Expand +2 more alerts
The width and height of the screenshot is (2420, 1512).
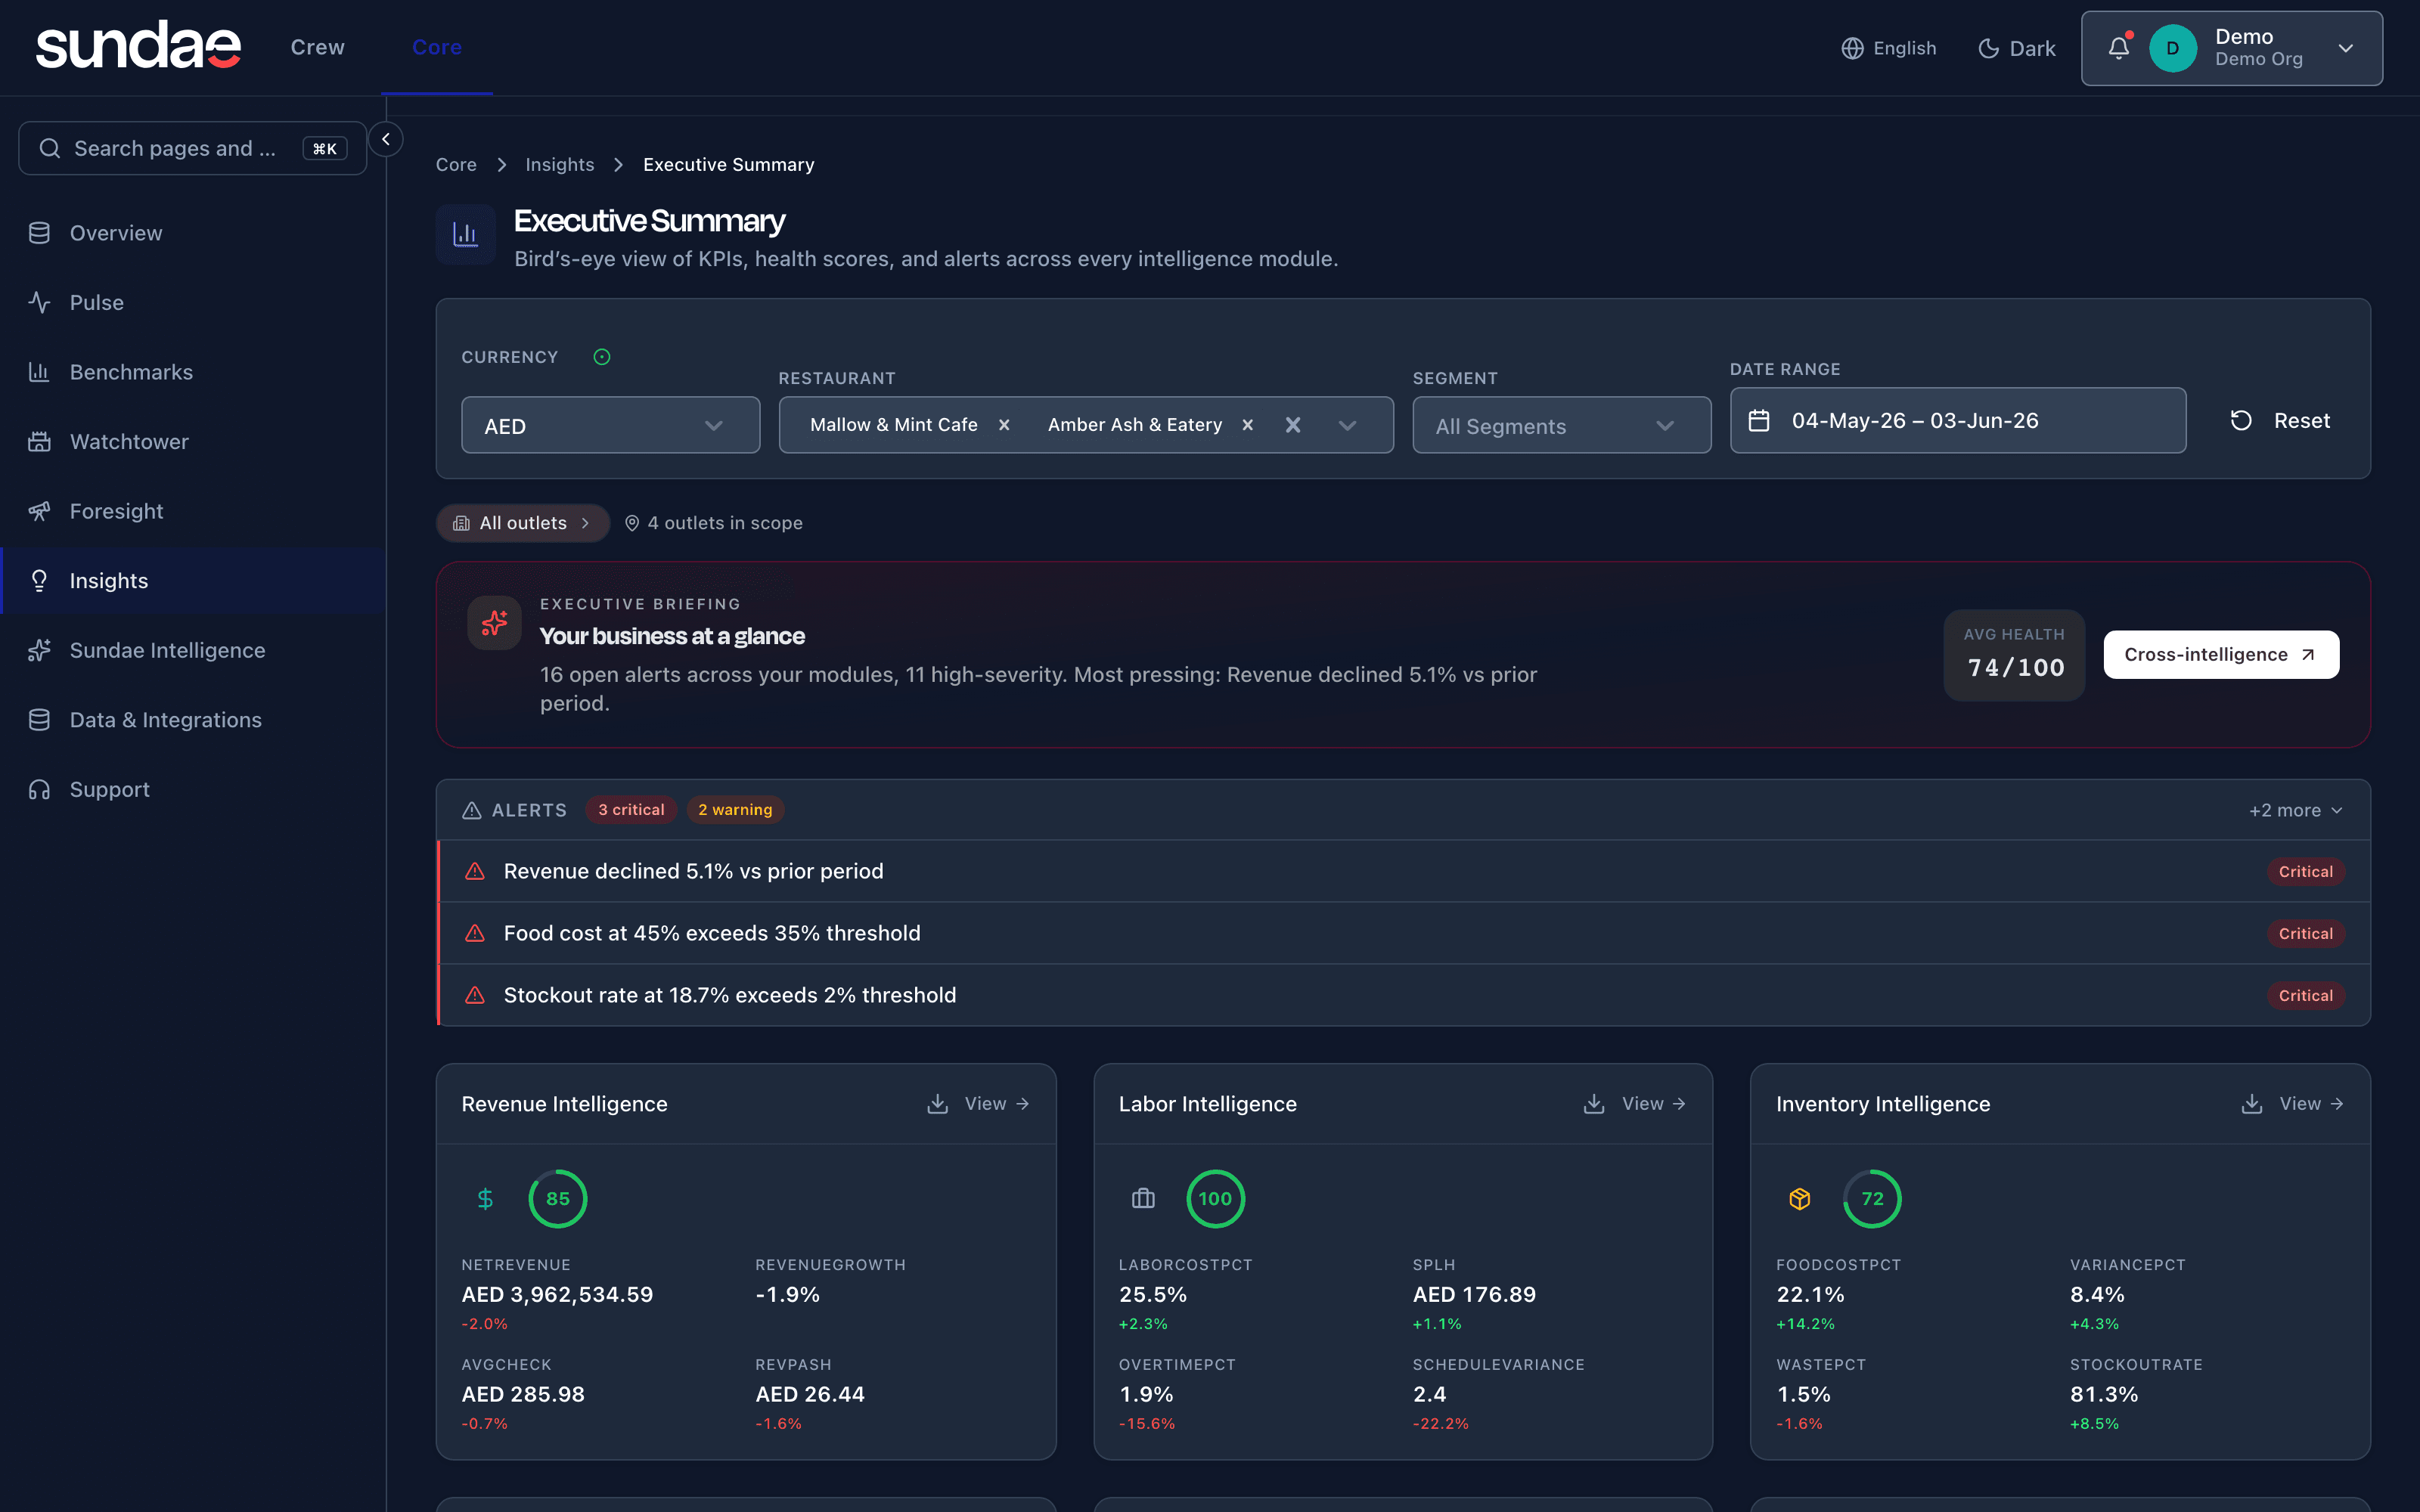(2296, 810)
